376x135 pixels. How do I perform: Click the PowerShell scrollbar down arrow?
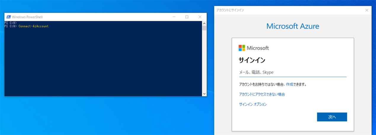click(x=204, y=94)
